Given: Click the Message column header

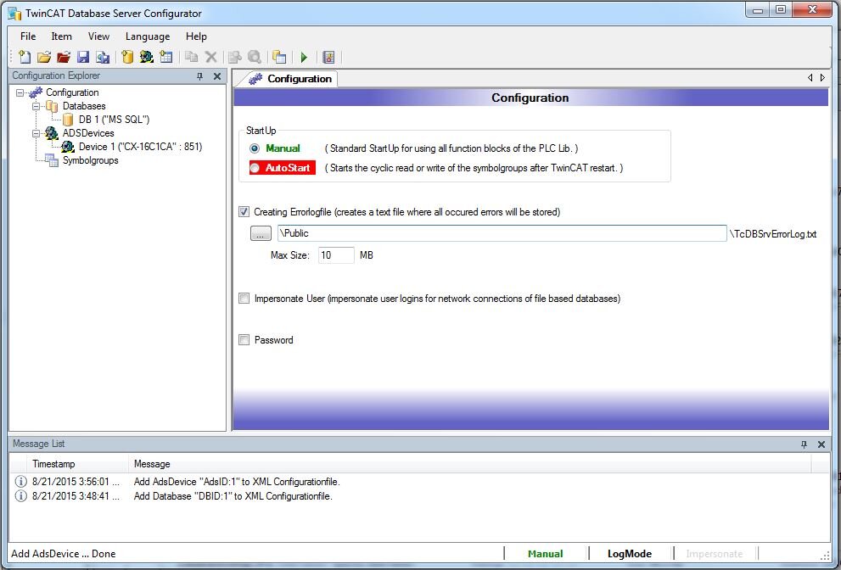Looking at the screenshot, I should tap(469, 464).
